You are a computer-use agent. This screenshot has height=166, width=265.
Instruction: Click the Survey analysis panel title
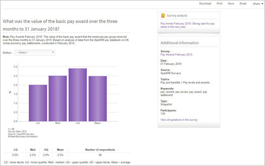coord(177,15)
